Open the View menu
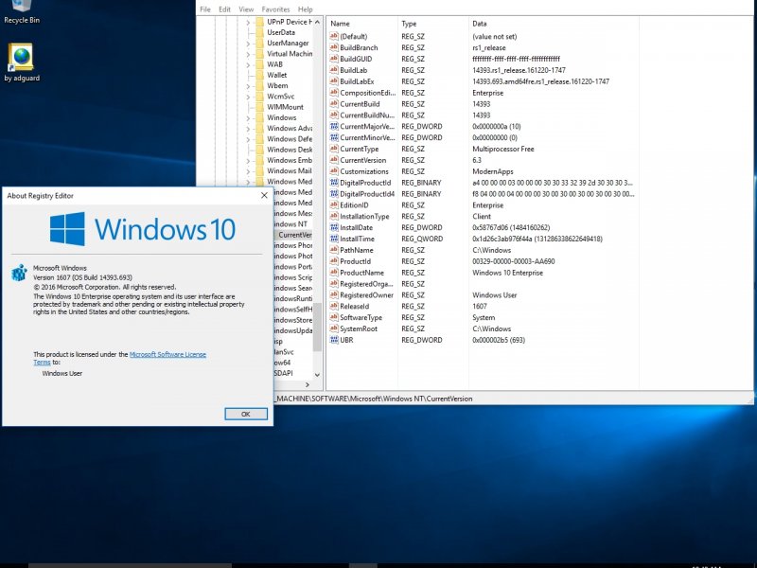The image size is (757, 568). click(246, 9)
